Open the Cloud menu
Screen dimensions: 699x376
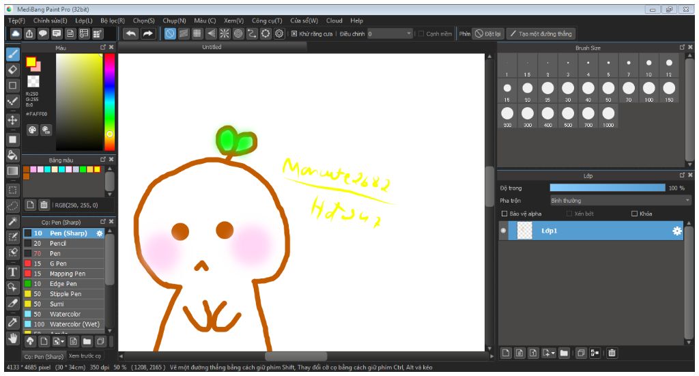pos(334,20)
